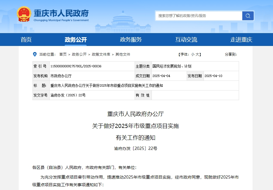
Task: Open 政策文件库 breadcrumb link
Action: coord(101,54)
